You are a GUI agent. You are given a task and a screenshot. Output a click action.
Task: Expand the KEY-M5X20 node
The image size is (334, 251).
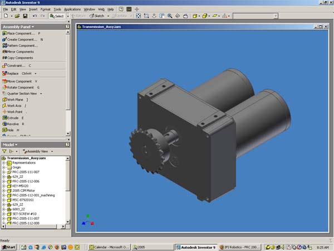(x=4, y=186)
